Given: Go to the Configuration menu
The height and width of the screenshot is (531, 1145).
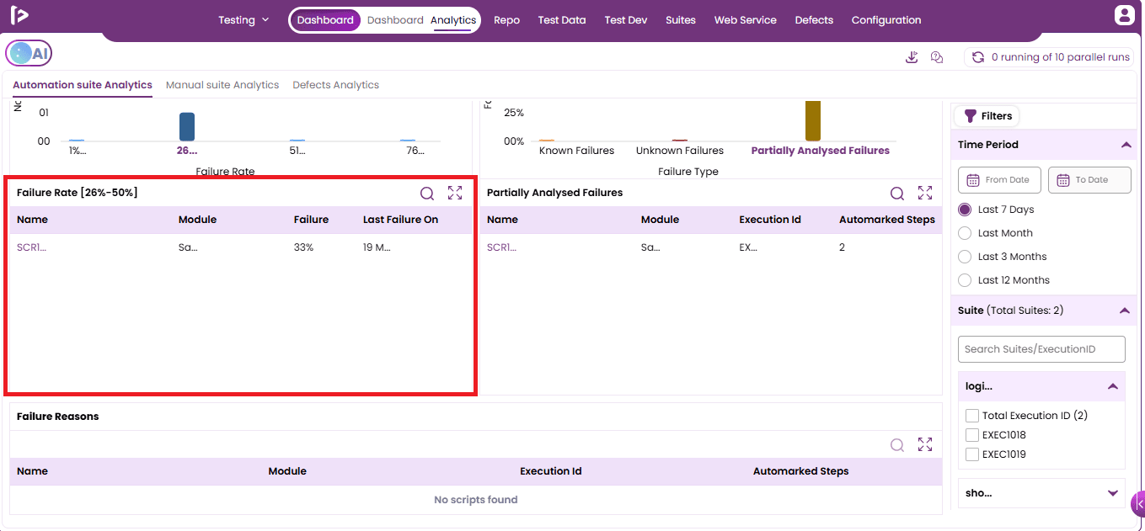Looking at the screenshot, I should (x=886, y=20).
